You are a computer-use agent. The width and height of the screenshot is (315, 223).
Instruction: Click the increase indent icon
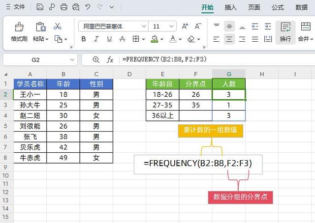[x=268, y=26]
